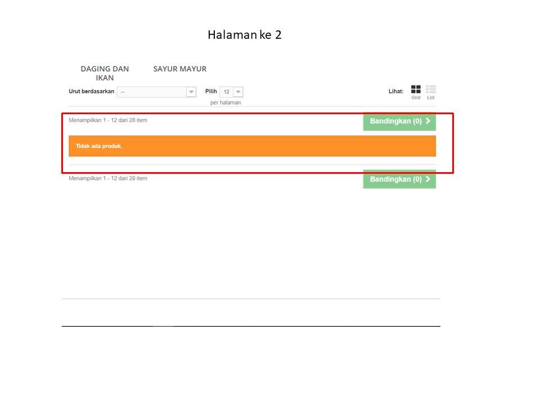Image resolution: width=540 pixels, height=405 pixels.
Task: Click the upper 'Menampilkan 1 - 12 dari 28 item' text
Action: 108,120
